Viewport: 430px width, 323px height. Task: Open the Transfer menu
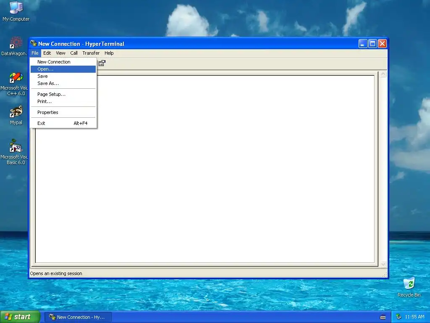tap(91, 53)
